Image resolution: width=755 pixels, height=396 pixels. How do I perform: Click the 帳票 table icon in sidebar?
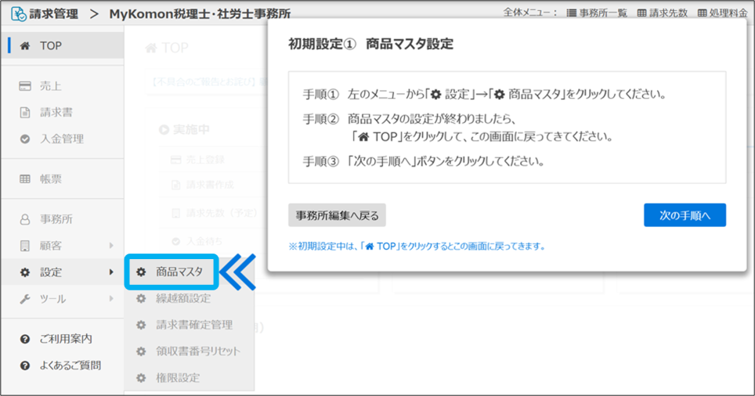[x=25, y=179]
